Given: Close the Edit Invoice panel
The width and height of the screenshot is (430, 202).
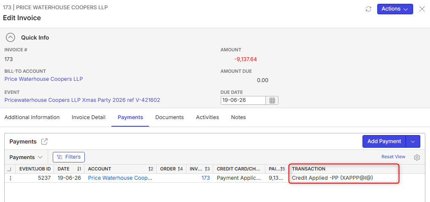Looking at the screenshot, I should point(422,9).
